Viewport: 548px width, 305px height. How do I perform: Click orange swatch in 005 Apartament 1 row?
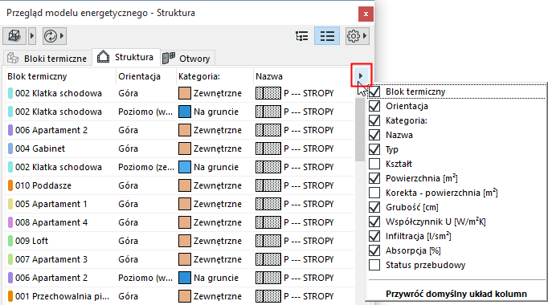click(x=185, y=204)
